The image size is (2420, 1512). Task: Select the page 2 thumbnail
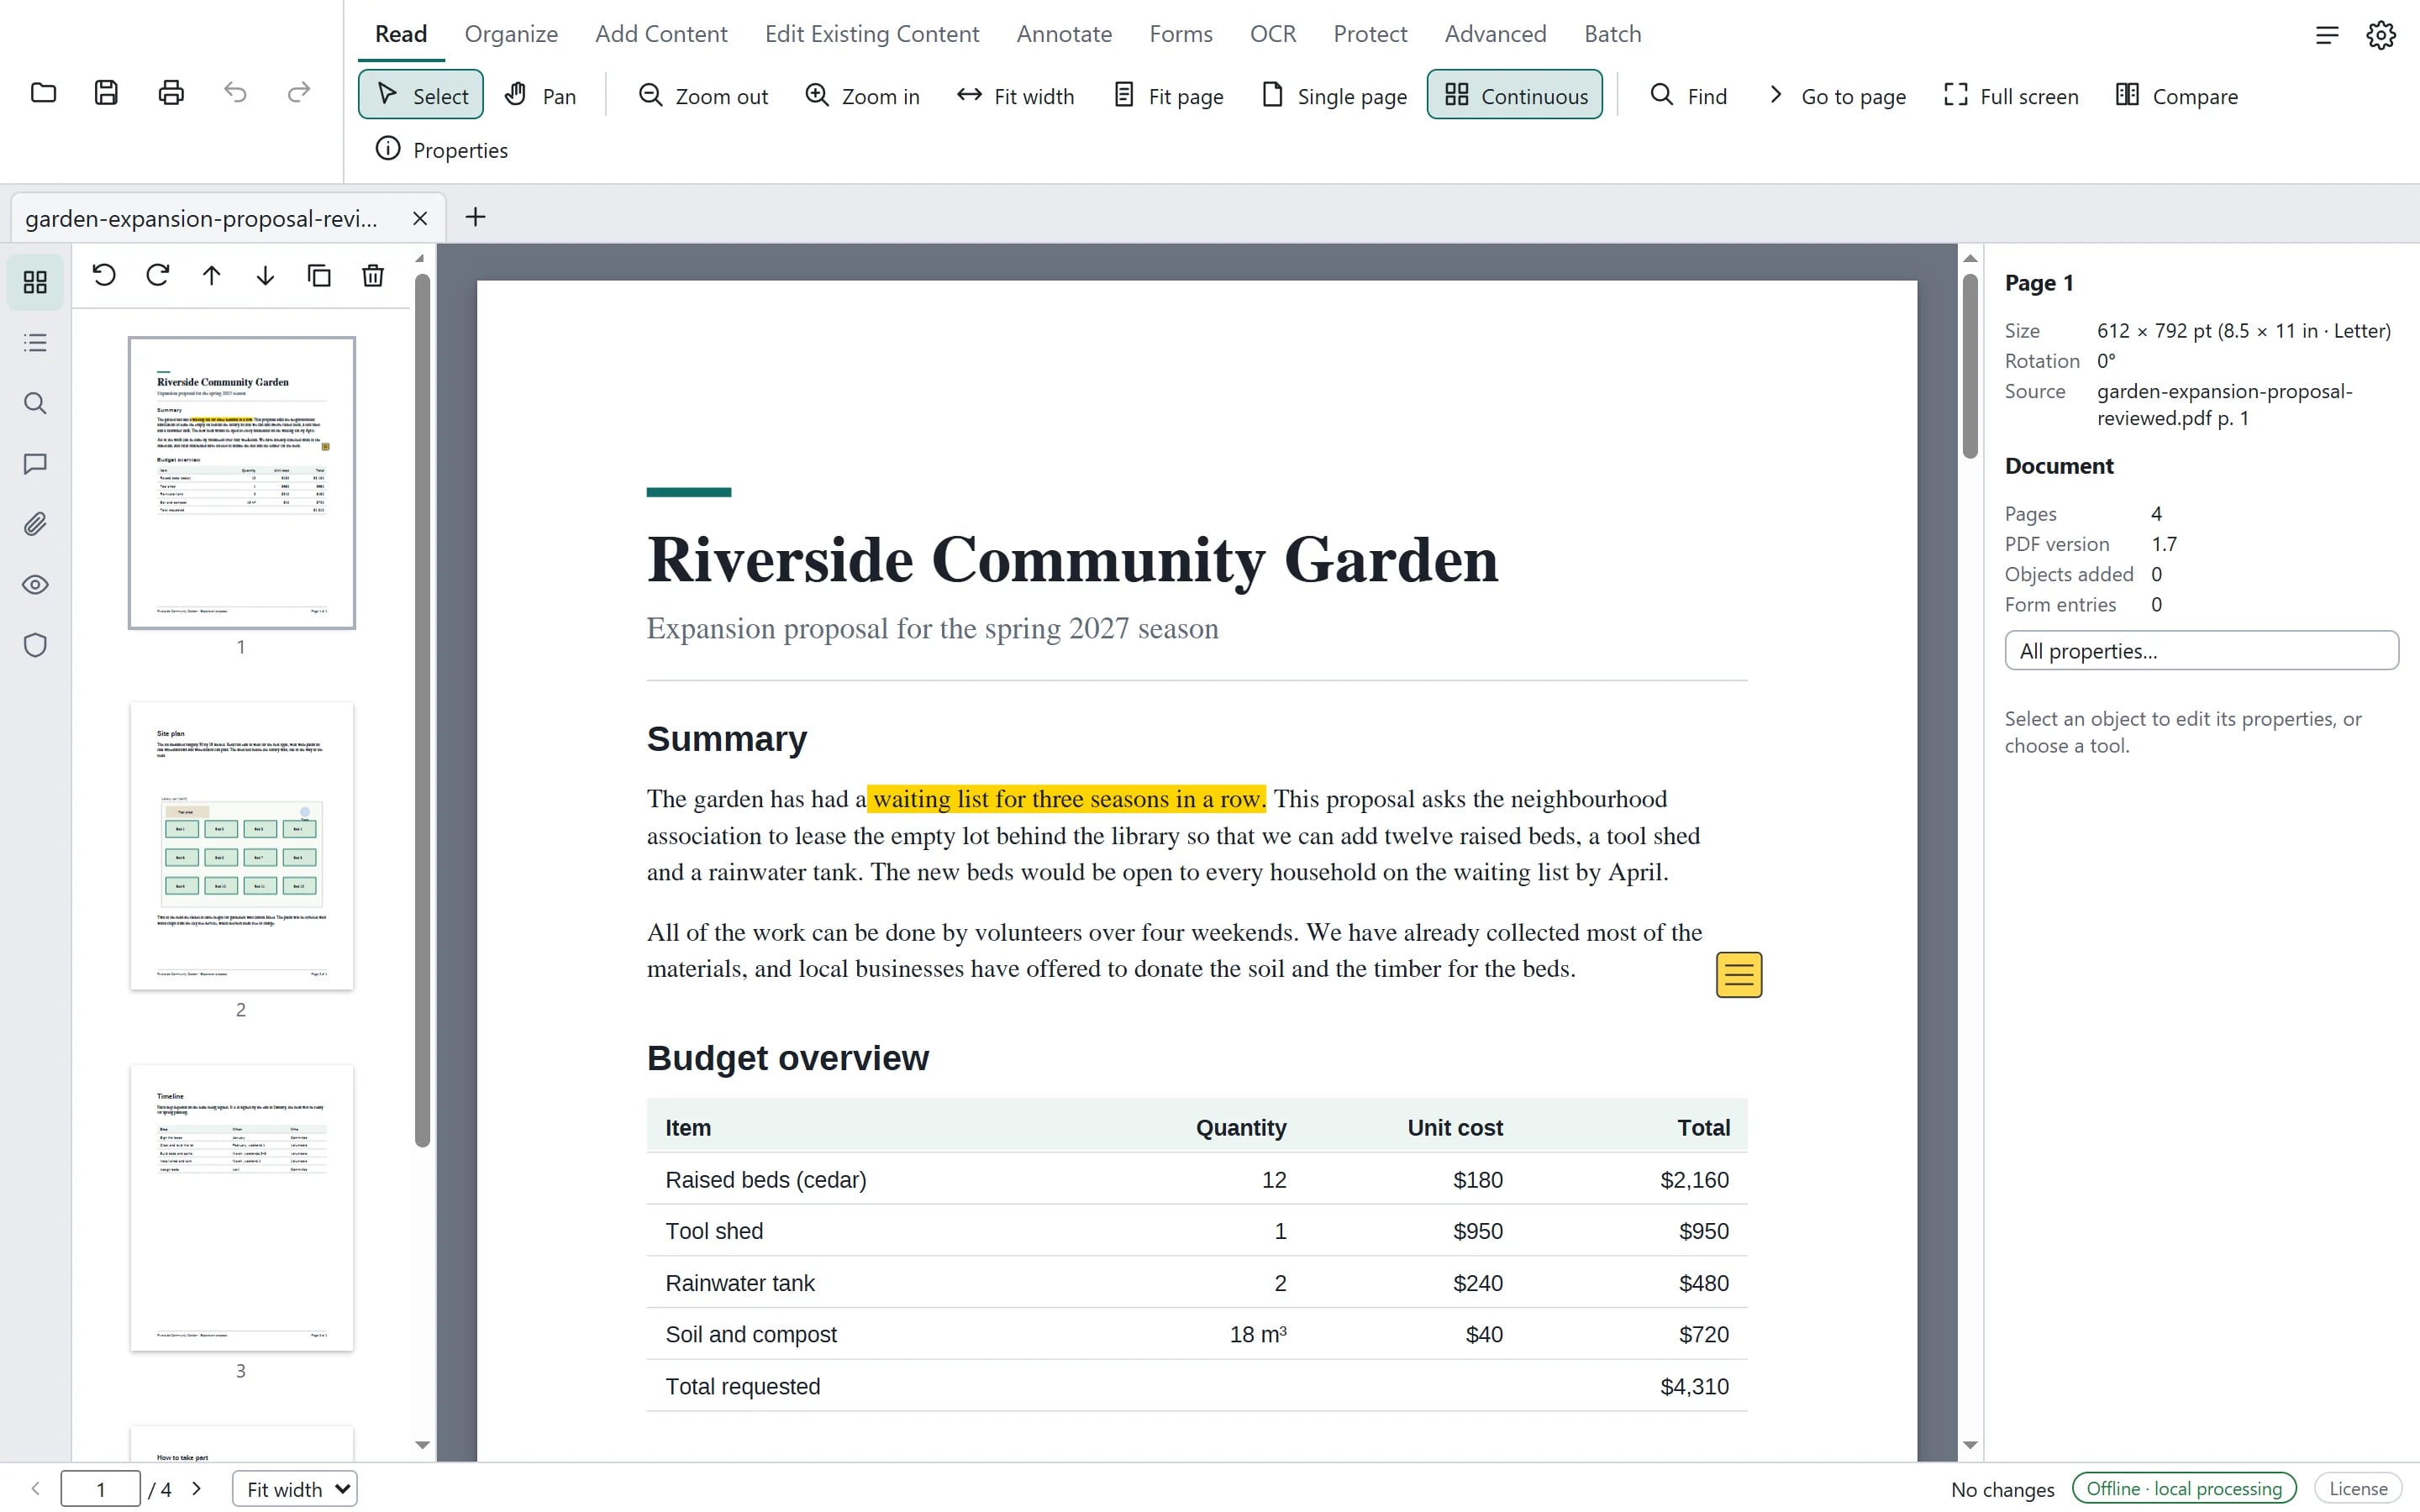[x=241, y=846]
